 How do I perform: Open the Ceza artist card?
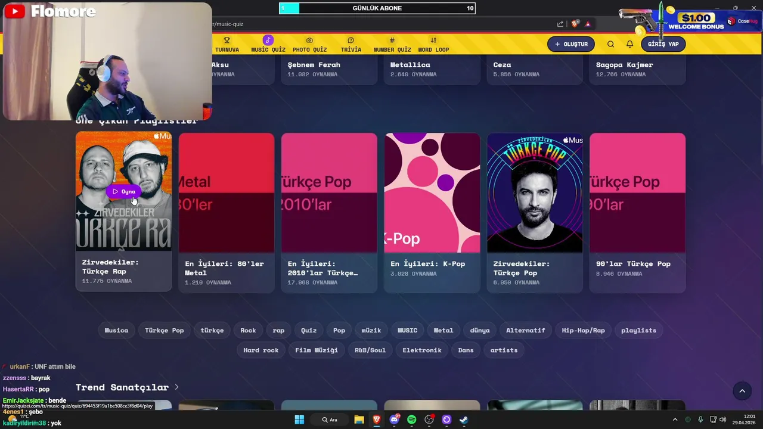coord(535,69)
